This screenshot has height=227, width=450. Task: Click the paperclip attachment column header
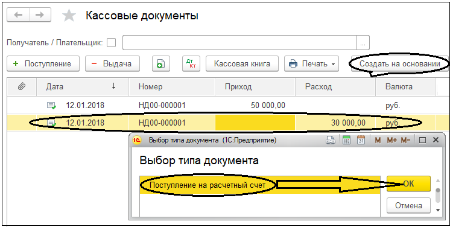(x=22, y=86)
